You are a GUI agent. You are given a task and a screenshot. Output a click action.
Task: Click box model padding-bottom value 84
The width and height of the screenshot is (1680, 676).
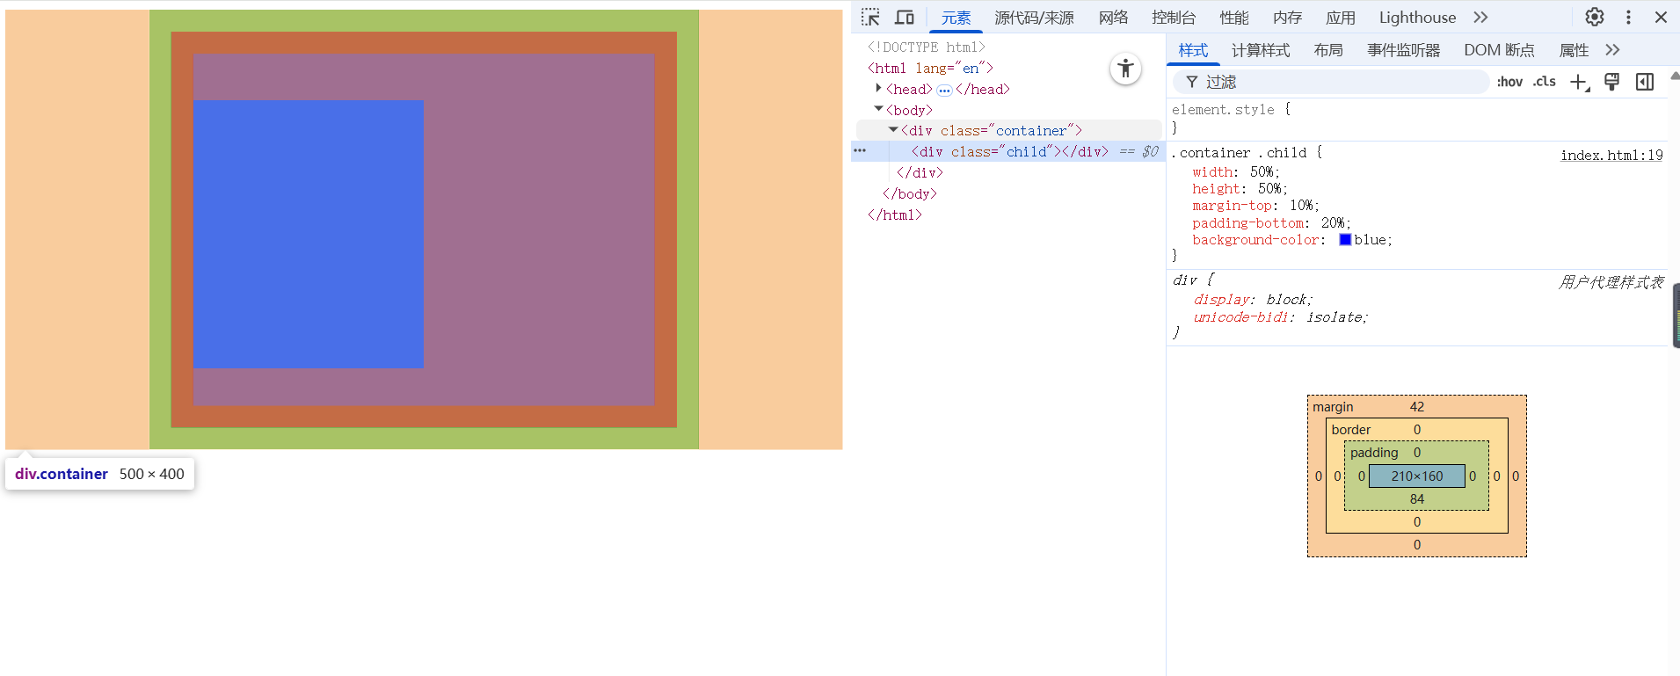click(1417, 499)
